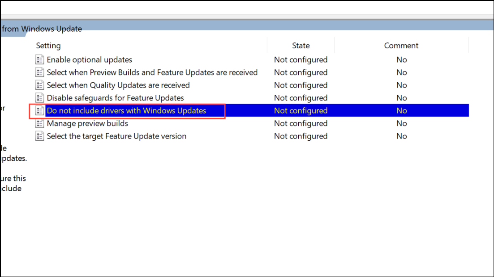The image size is (494, 277).
Task: Sort policies by the State column header
Action: 301,46
